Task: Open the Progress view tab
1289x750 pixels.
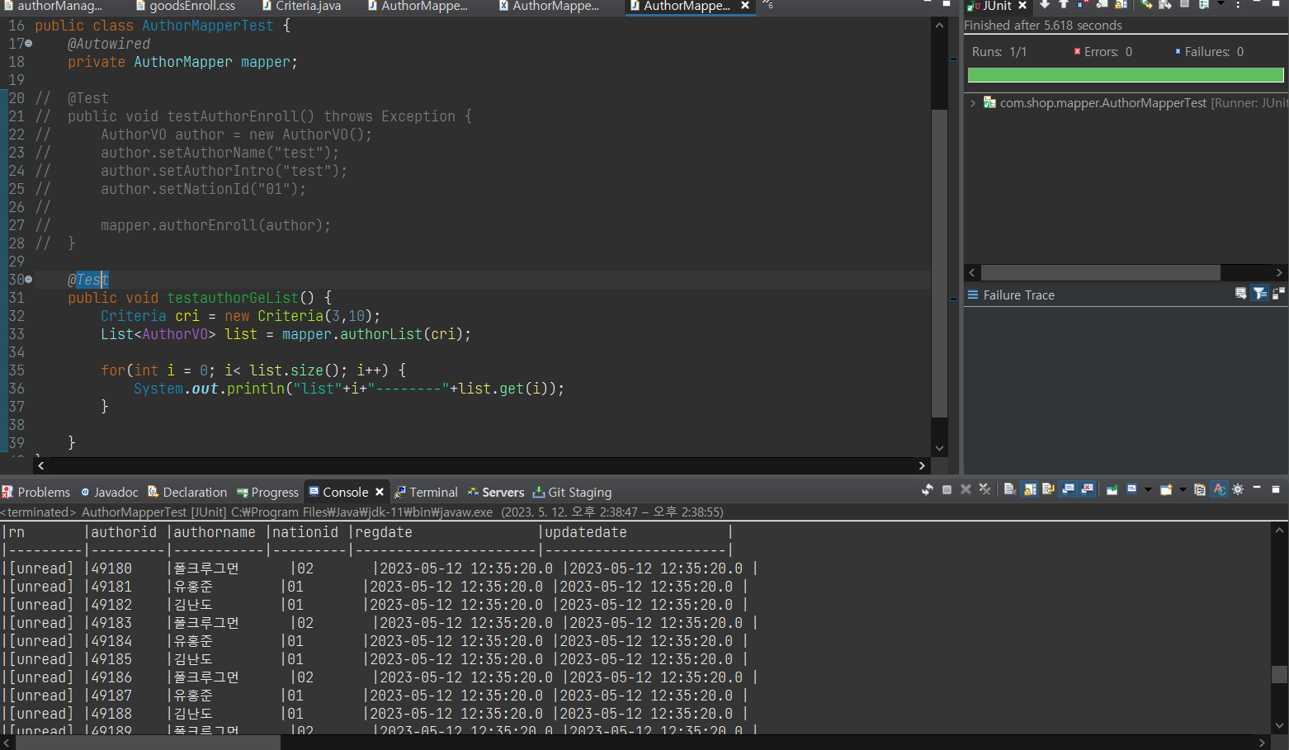Action: click(x=267, y=492)
